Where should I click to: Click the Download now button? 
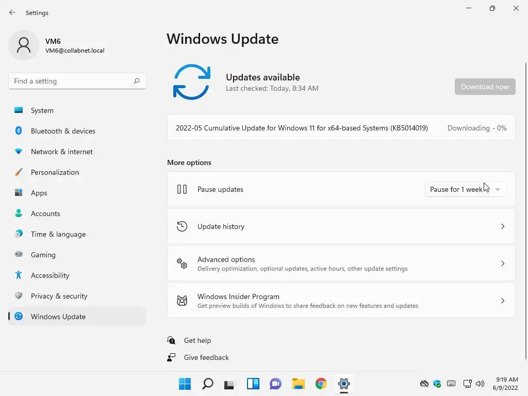coord(485,87)
